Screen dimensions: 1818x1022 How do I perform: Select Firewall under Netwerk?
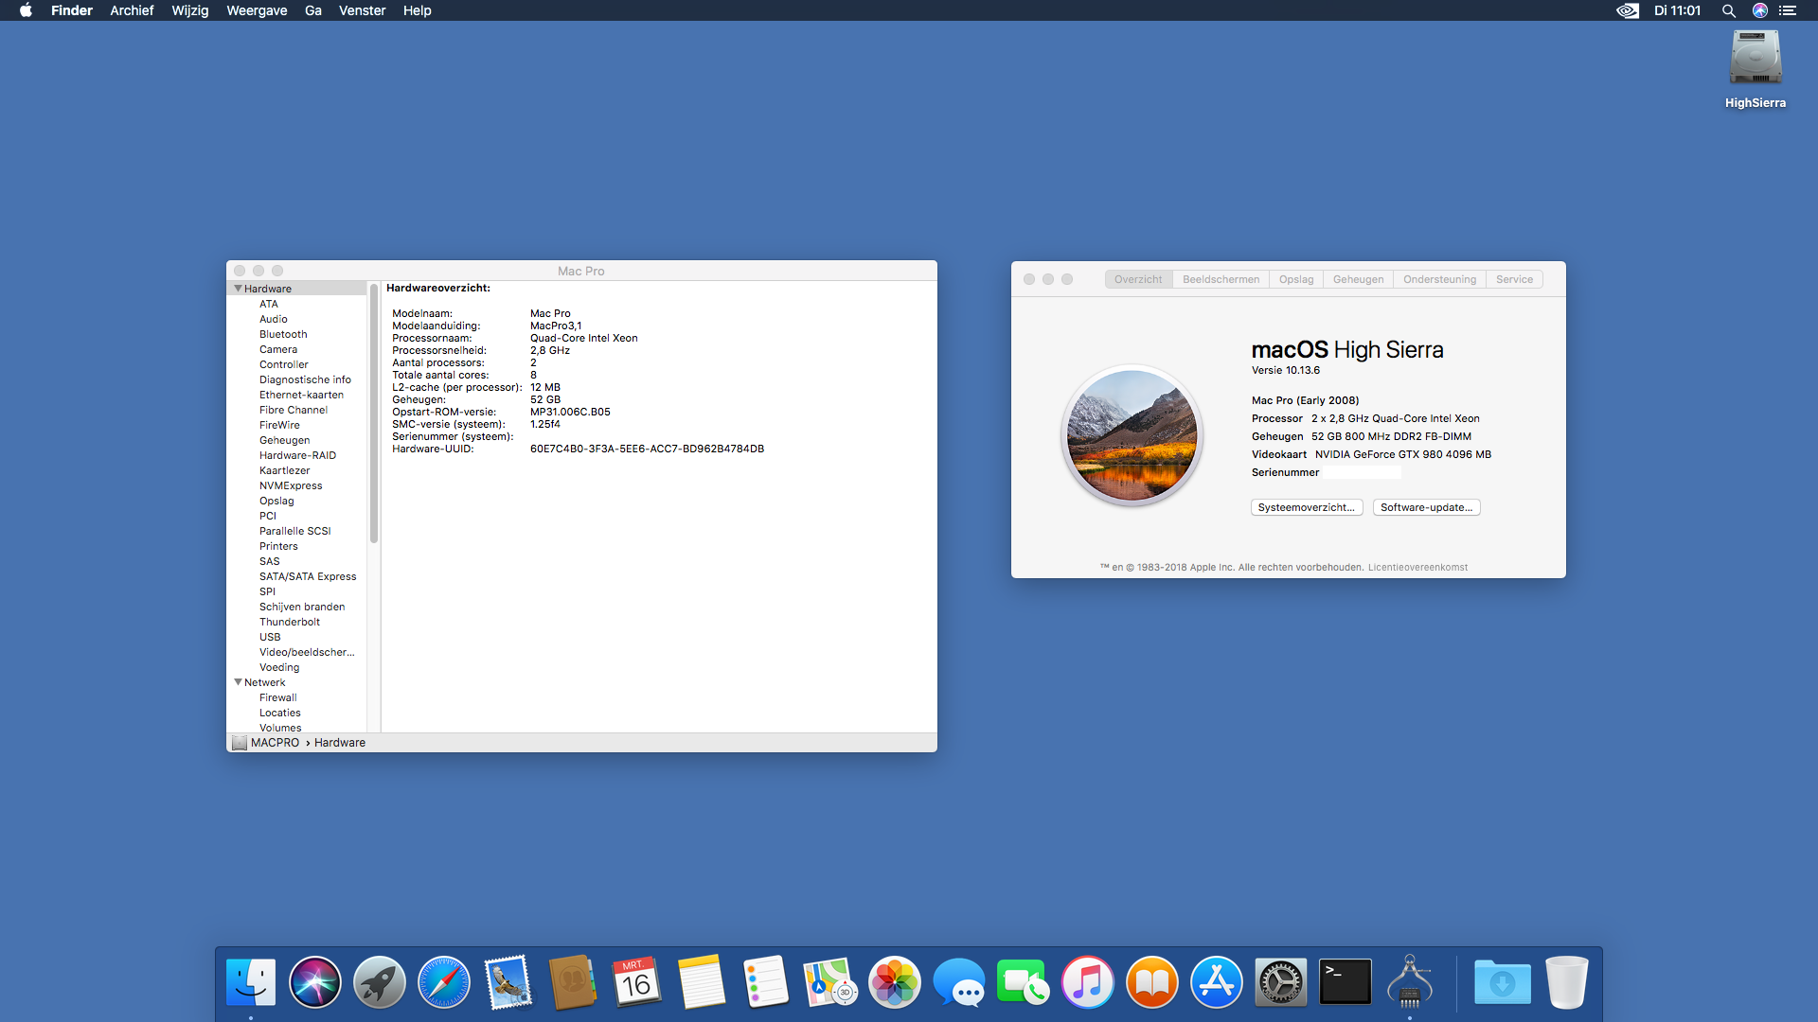point(277,697)
